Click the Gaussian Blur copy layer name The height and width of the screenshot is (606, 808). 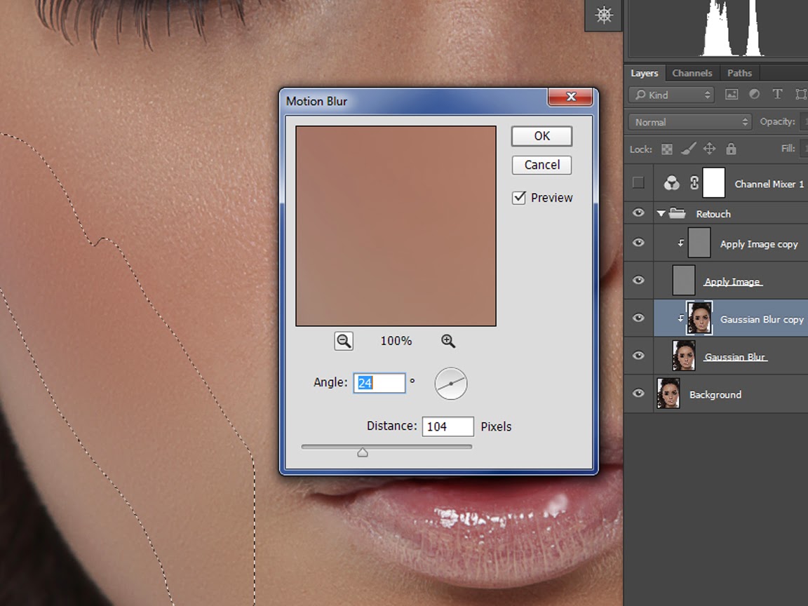pos(762,320)
